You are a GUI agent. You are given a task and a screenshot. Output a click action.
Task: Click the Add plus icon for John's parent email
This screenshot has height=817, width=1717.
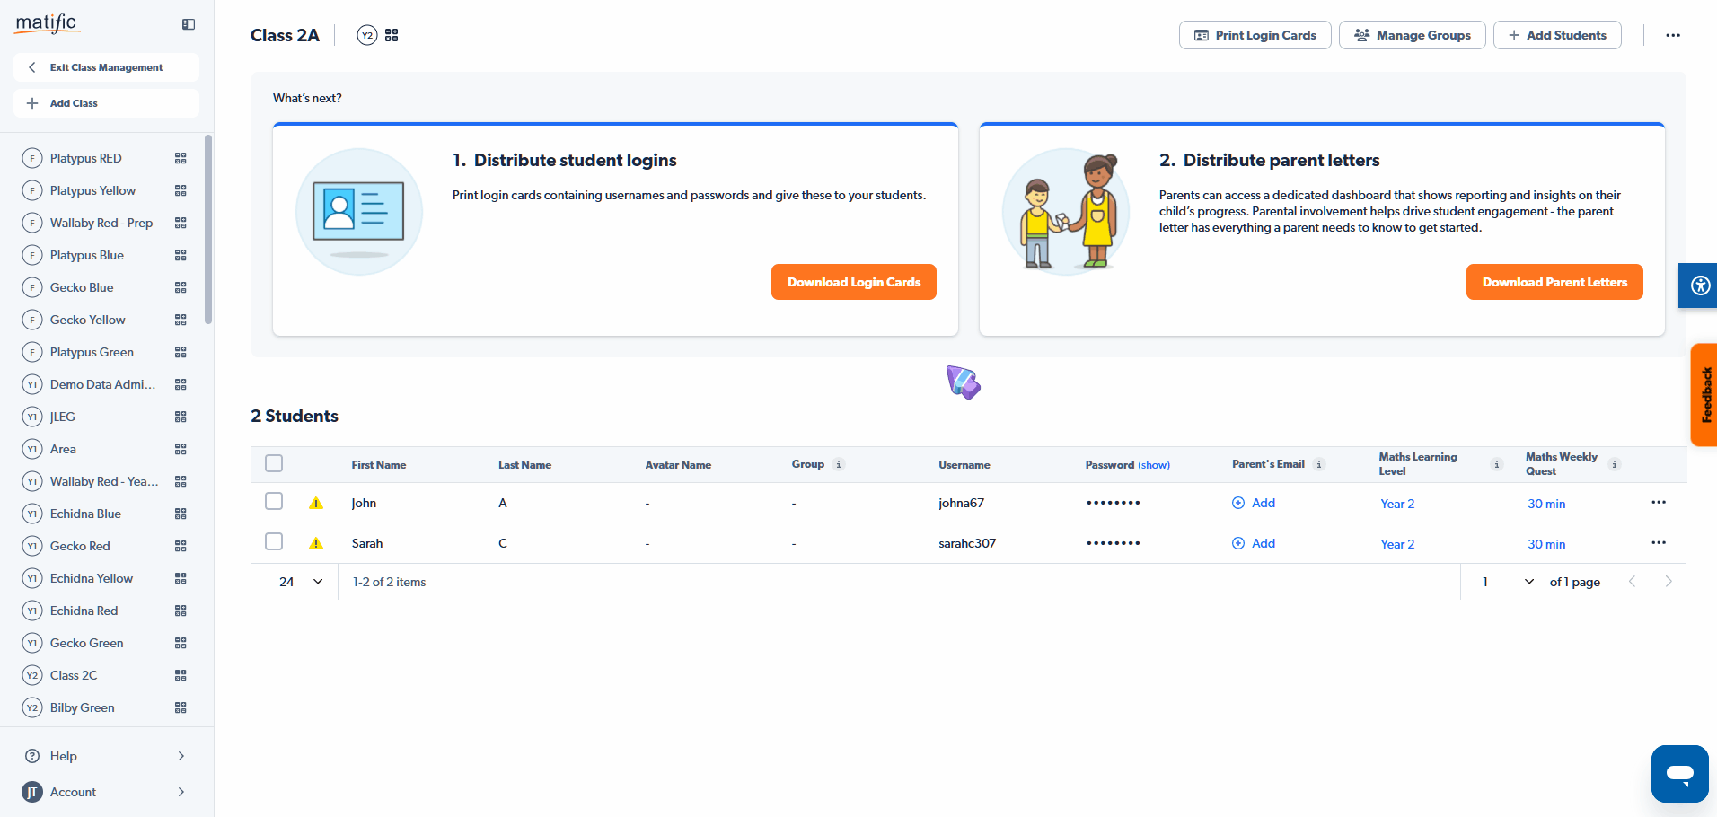point(1237,503)
